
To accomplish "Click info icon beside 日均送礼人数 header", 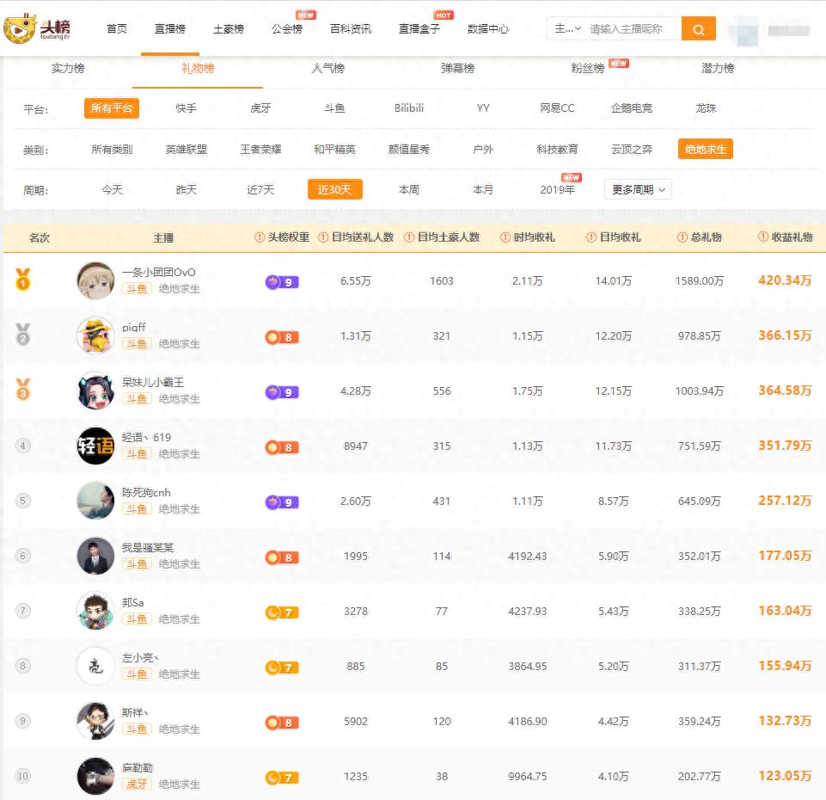I will coord(323,237).
